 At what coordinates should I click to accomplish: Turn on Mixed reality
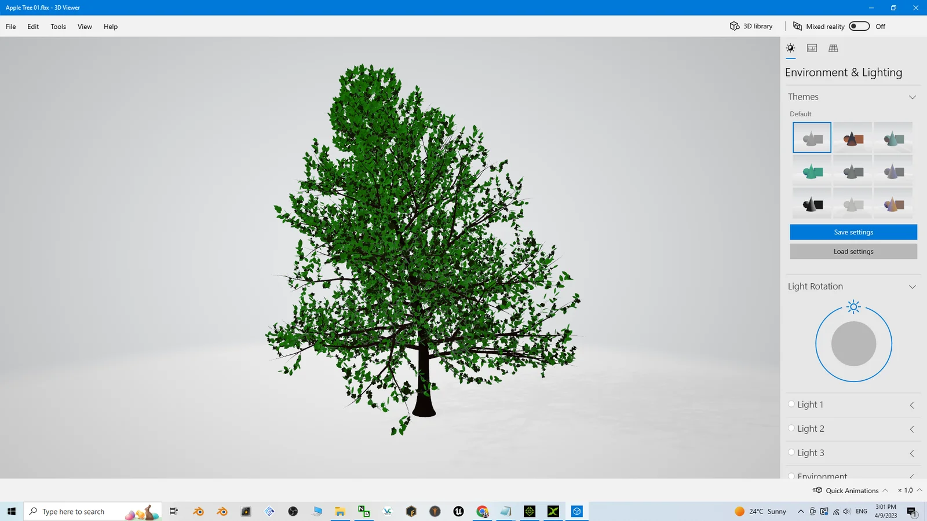859,26
